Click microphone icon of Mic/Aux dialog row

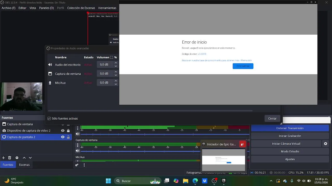click(50, 83)
